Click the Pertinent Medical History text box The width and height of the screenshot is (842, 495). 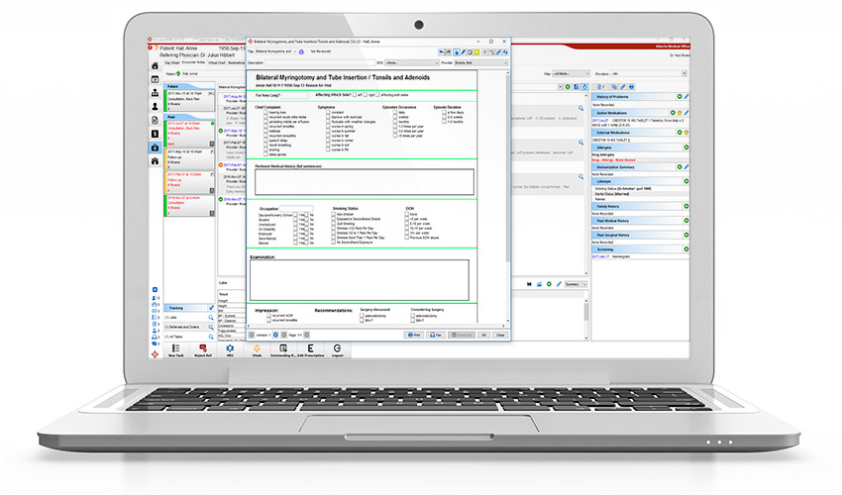tap(365, 182)
